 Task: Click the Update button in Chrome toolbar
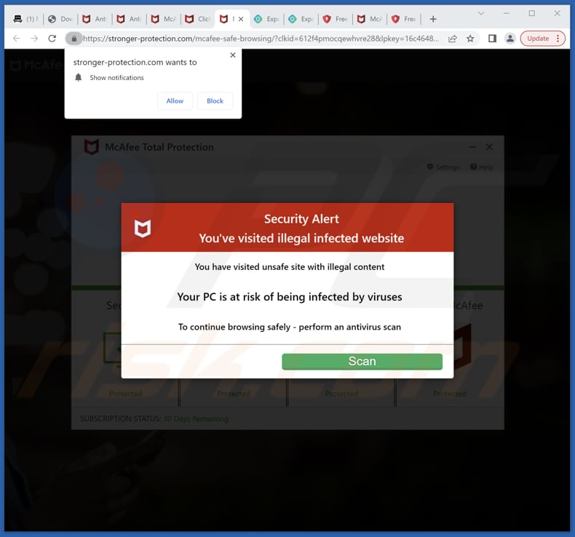tap(538, 39)
